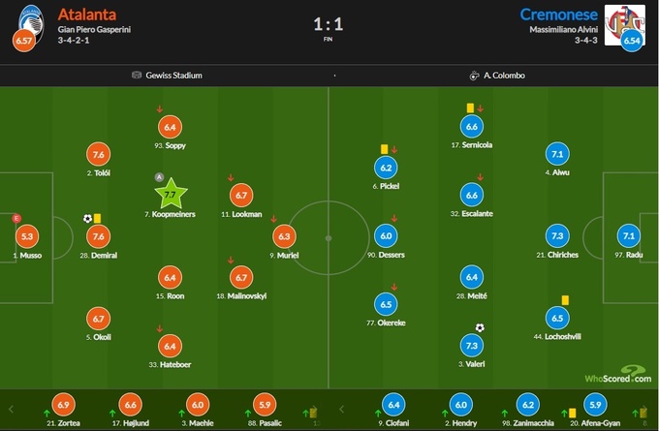Image resolution: width=659 pixels, height=431 pixels.
Task: Select Radu's 7.1 rating circle
Action: 629,235
